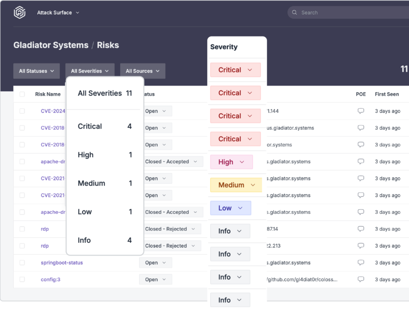The image size is (409, 312).
Task: Open the POE comment icon for the 1.144 row
Action: (x=361, y=111)
